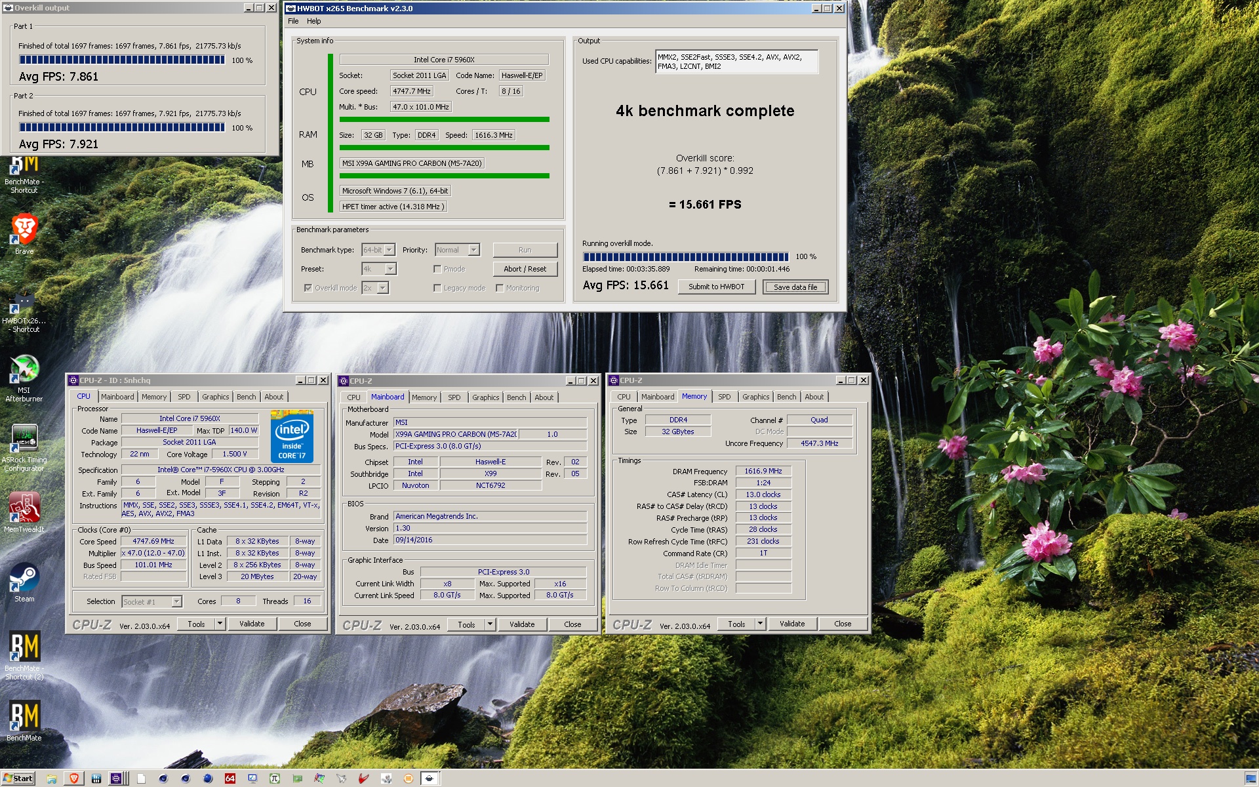
Task: Expand Tools arrow in right CPU-Z window
Action: 760,624
